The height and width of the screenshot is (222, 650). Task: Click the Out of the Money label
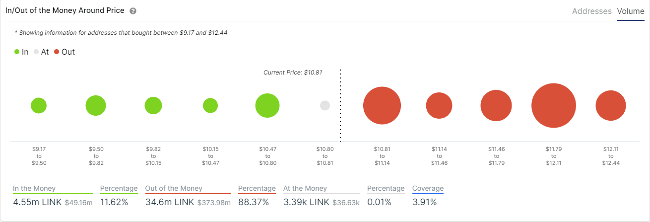(x=174, y=188)
